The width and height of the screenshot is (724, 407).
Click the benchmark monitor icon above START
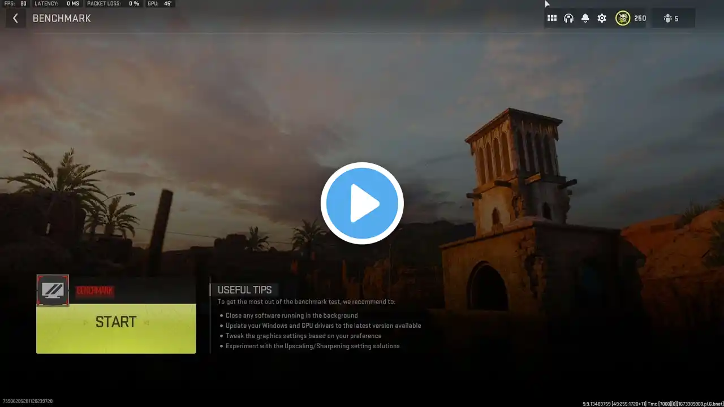tap(53, 291)
